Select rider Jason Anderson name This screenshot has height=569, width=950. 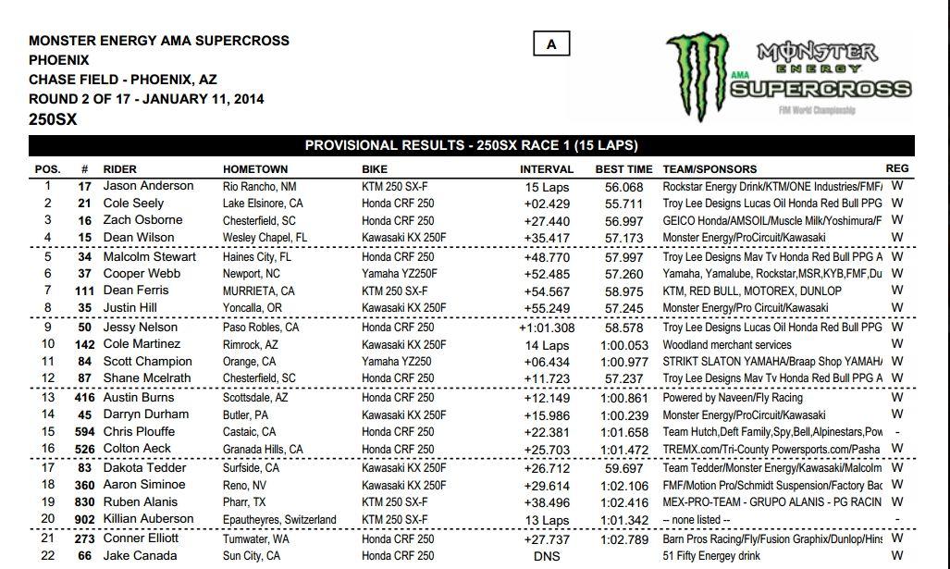(148, 186)
